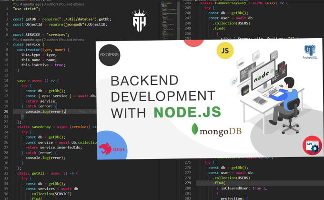Click the 'this.type = type;' line

coord(39,55)
